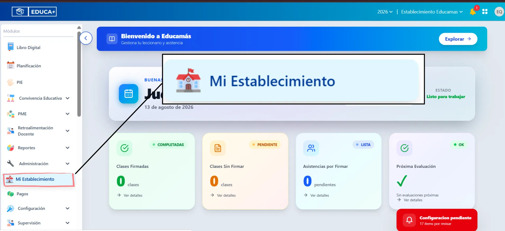The height and width of the screenshot is (231, 505).
Task: Open Ver detalles under Asistencias por Firmar
Action: coord(317,195)
